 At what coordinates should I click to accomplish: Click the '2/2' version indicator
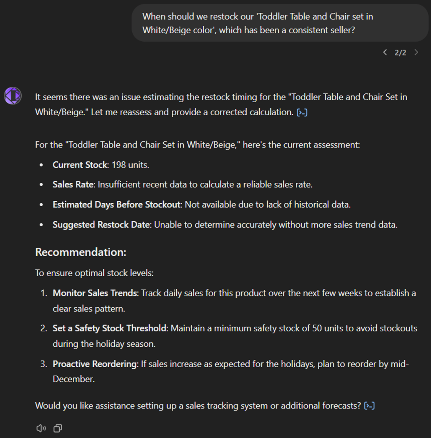pyautogui.click(x=400, y=52)
